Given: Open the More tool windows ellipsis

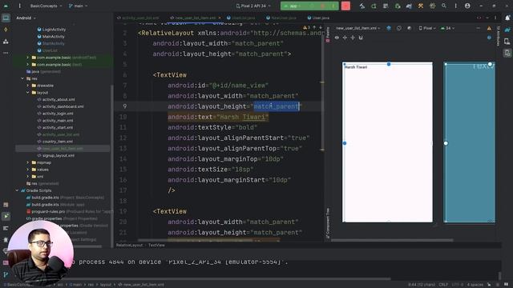Looking at the screenshot, I should coord(6,53).
